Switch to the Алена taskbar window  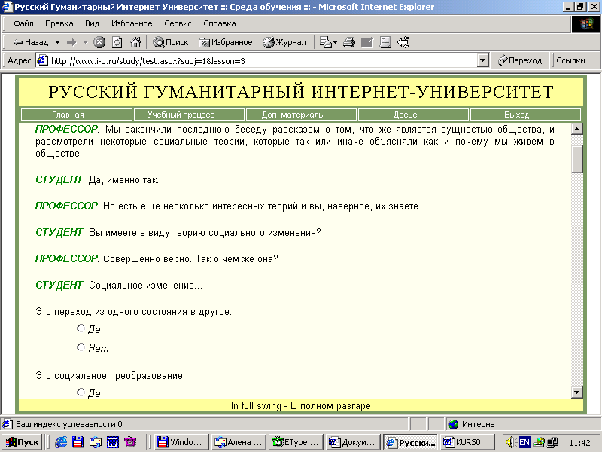(x=239, y=442)
